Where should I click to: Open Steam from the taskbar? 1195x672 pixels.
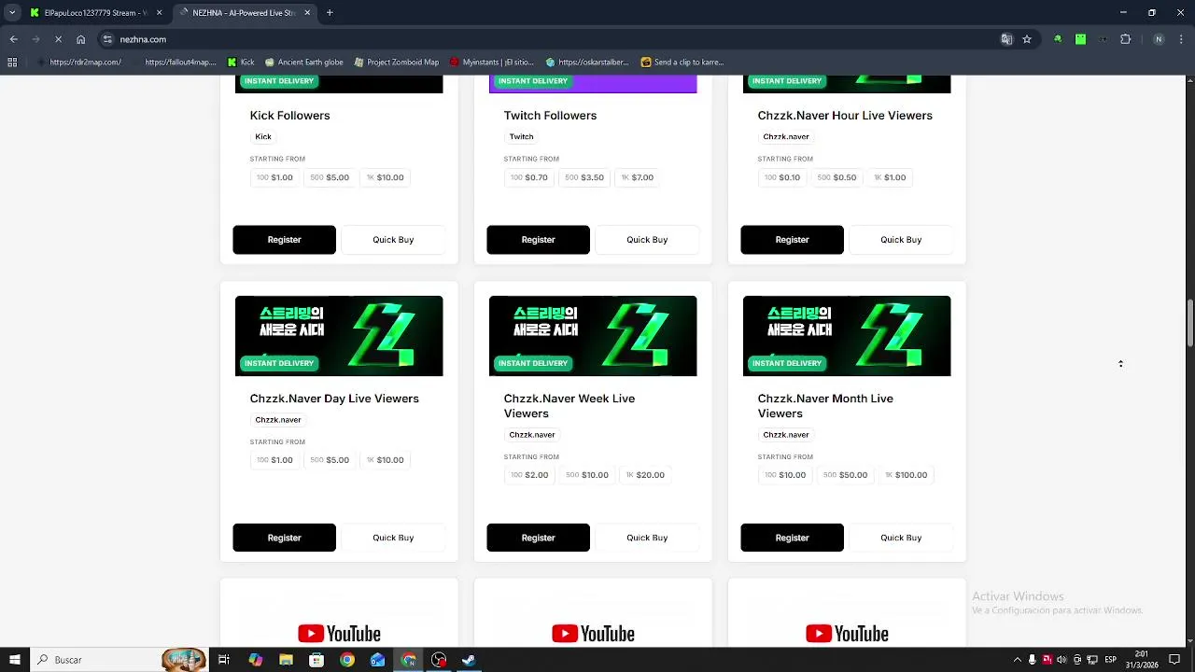[469, 660]
